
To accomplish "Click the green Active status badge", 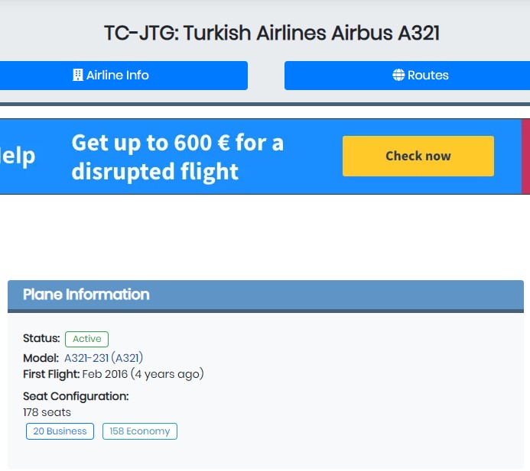I will click(x=86, y=339).
